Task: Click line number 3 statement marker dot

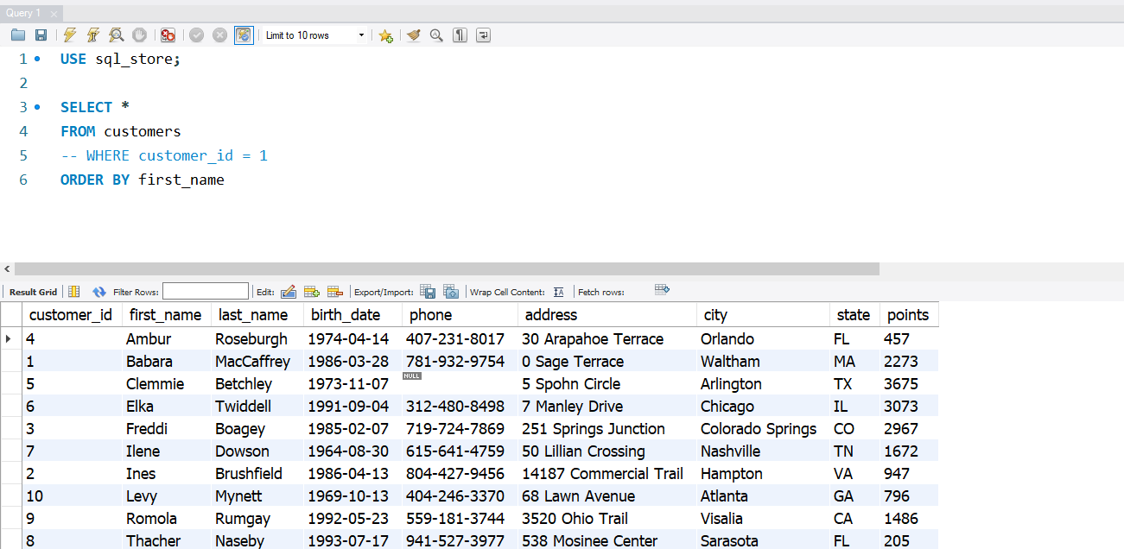Action: point(36,108)
